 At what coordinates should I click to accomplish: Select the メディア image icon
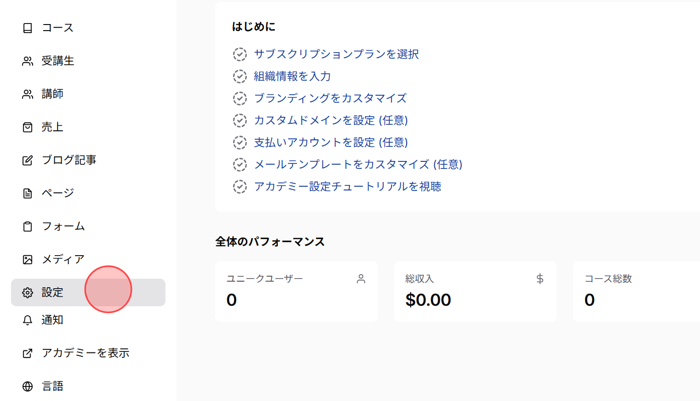click(27, 259)
